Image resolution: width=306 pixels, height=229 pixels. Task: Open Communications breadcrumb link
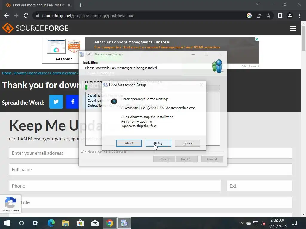(x=63, y=73)
